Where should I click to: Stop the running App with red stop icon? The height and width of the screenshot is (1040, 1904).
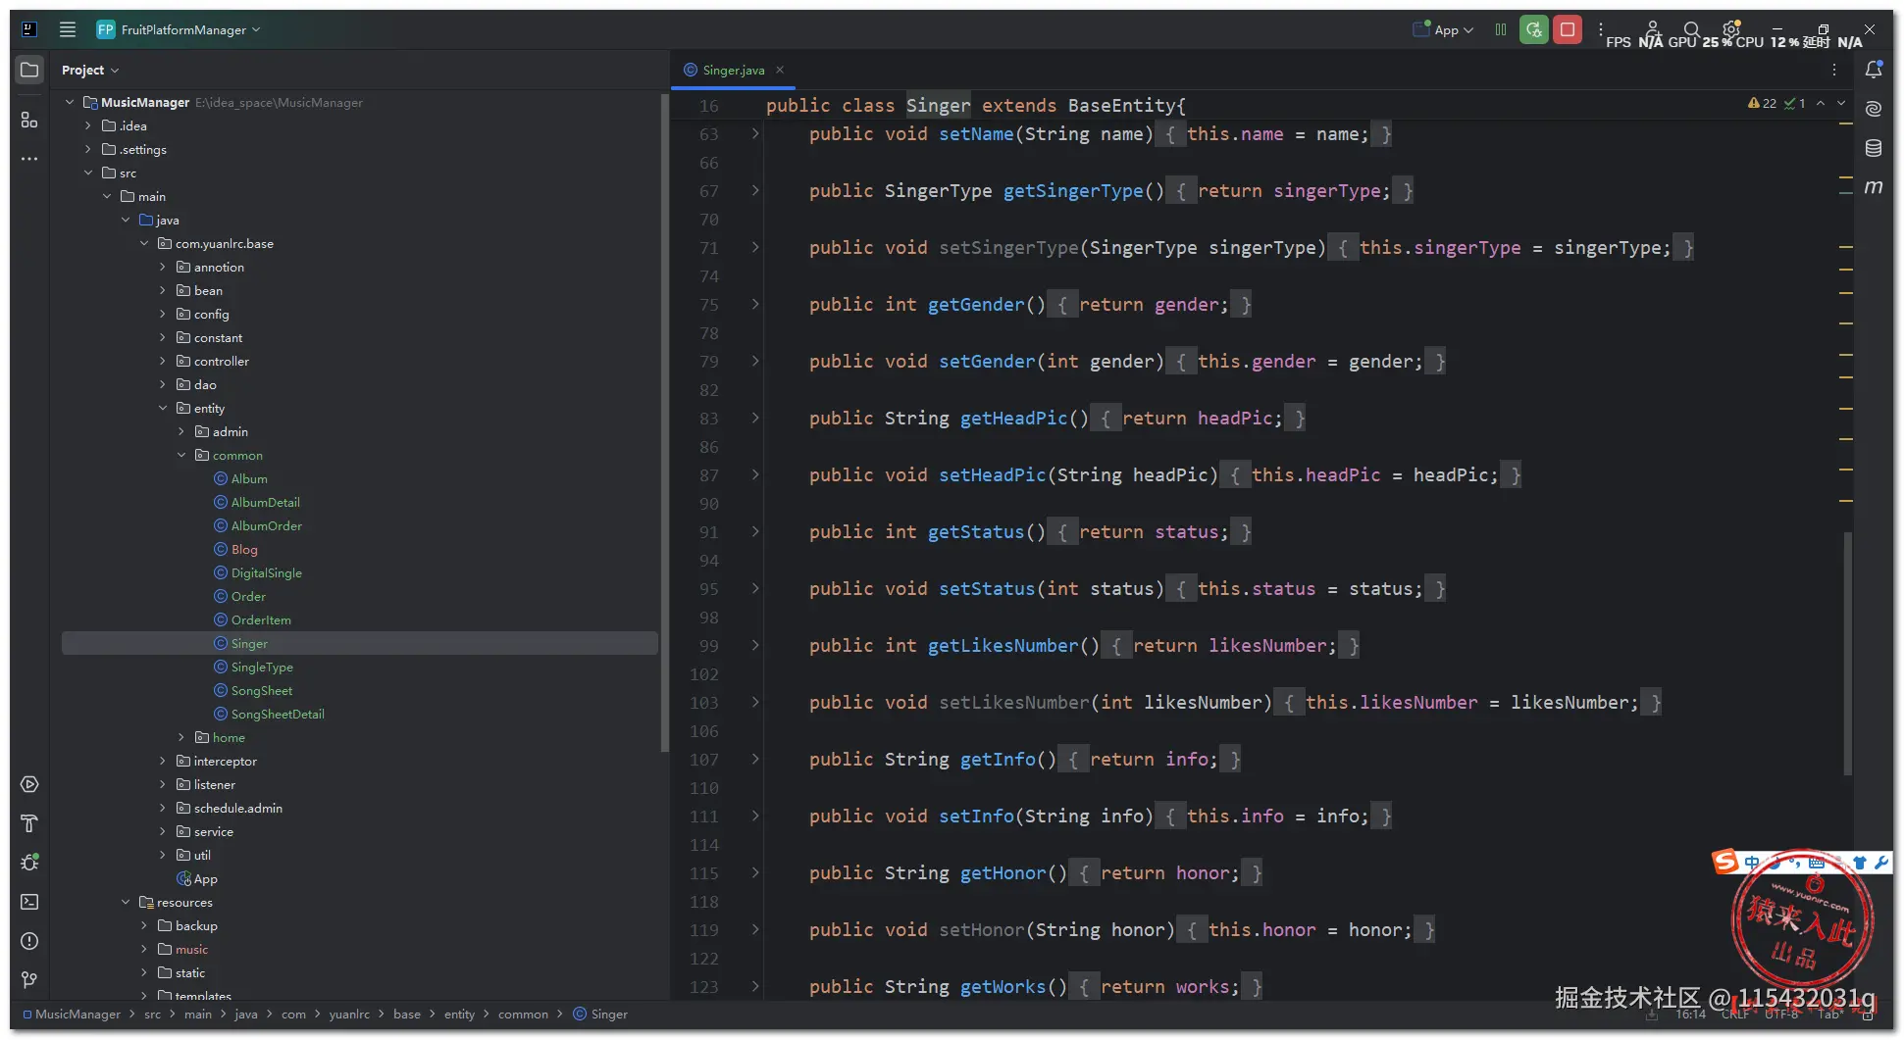(1568, 29)
